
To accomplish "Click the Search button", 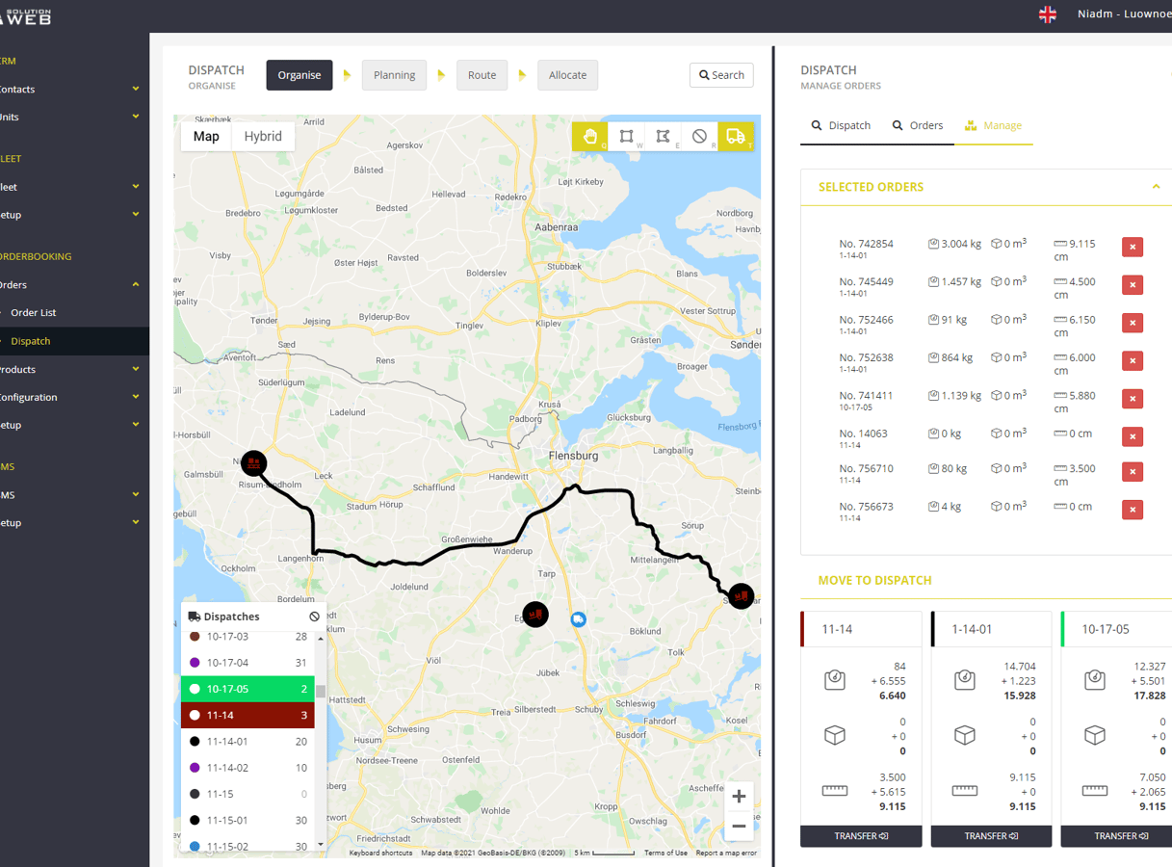I will point(721,75).
